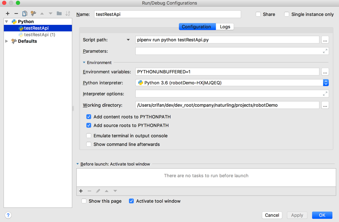Open the help question mark icon
339x222 pixels.
coord(8,215)
